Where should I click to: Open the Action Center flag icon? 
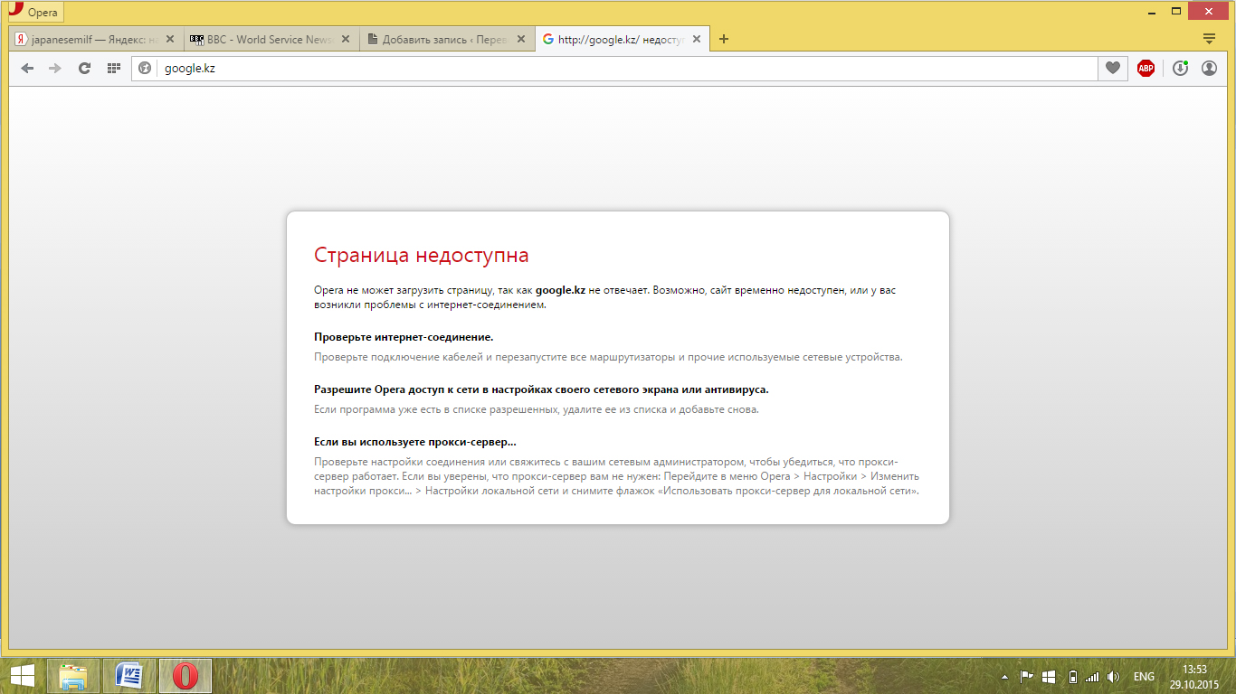tap(1026, 677)
